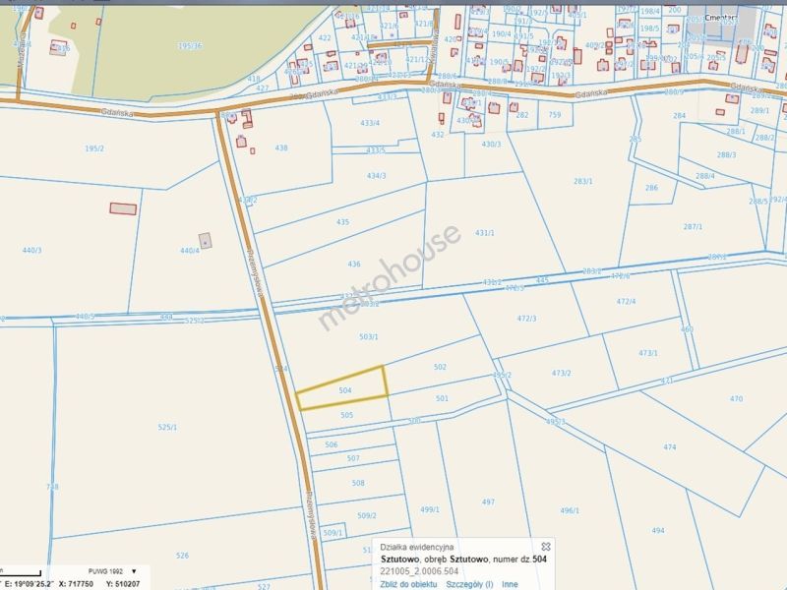Click parcel label 473/2
Screen dimensions: 787x590
pyautogui.click(x=561, y=373)
